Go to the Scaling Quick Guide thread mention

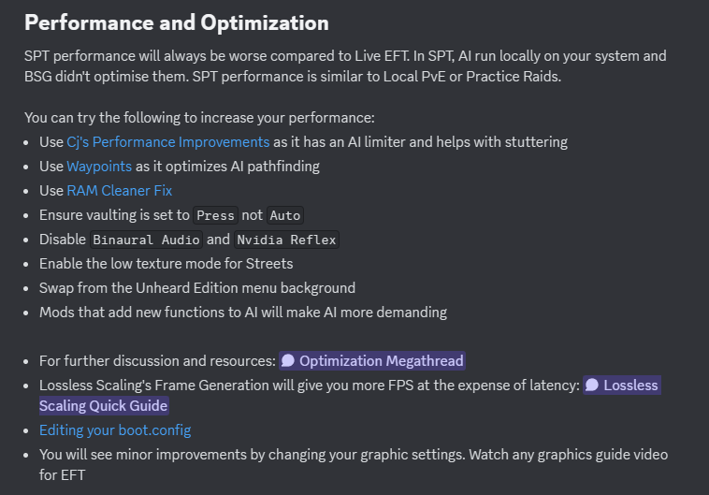tap(103, 406)
